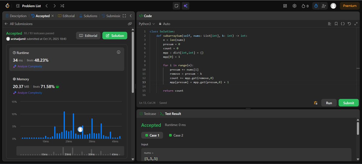Select Case 2 test result

tap(176, 135)
